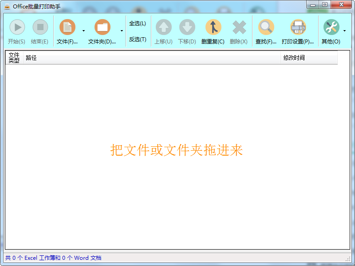
Task: Click the 删除 delete icon
Action: tap(238, 27)
